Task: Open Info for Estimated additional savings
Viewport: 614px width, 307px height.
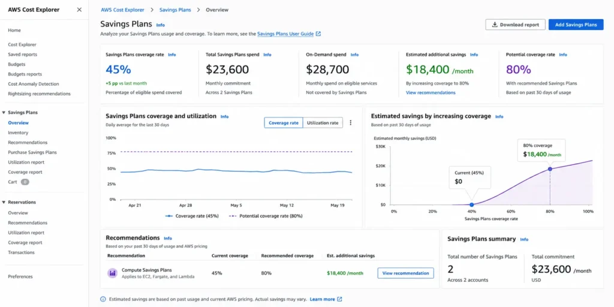Action: pos(474,55)
